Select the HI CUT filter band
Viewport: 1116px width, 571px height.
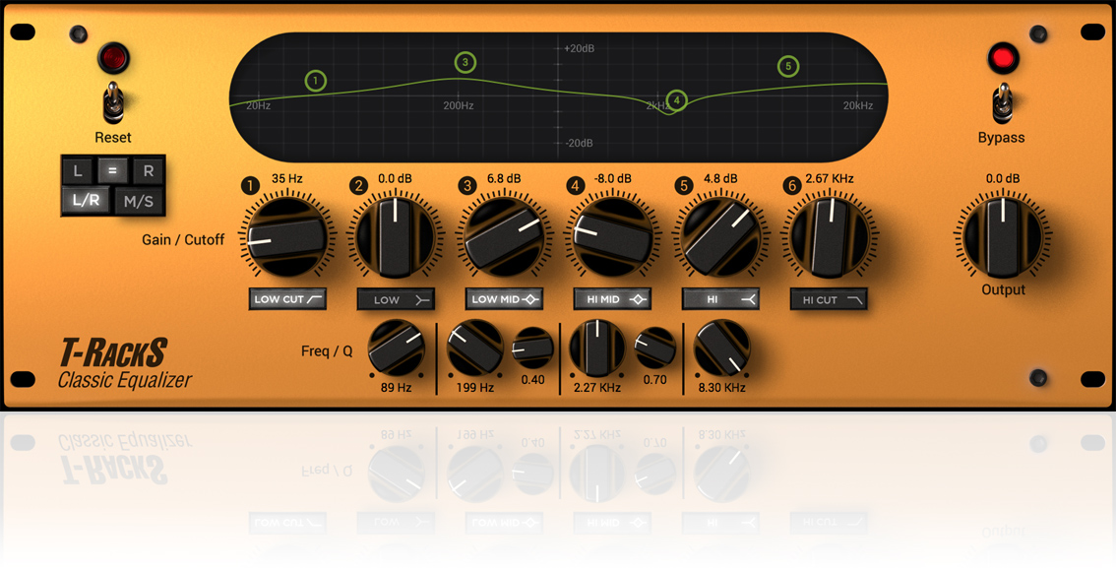829,298
